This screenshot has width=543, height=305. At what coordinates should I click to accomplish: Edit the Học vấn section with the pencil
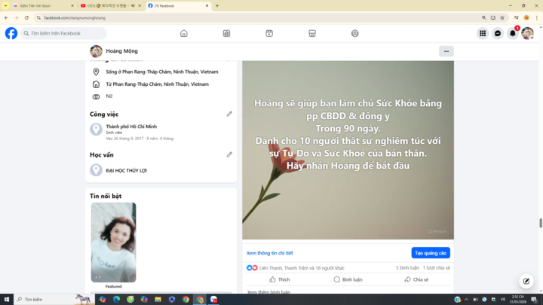coord(229,154)
